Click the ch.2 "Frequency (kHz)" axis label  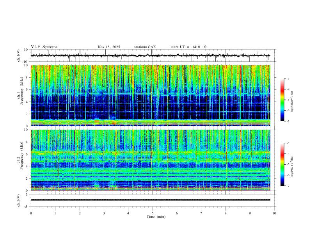(x=21, y=155)
